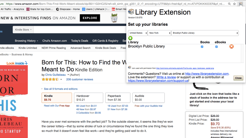Click the Library Extension book stack logo
The height and width of the screenshot is (138, 246).
click(131, 11)
